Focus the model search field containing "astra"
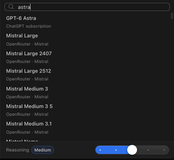This screenshot has height=160, width=174. click(x=87, y=7)
